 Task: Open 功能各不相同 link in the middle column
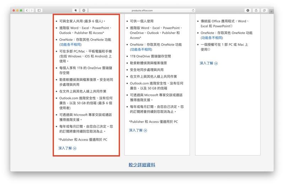[x=141, y=49]
